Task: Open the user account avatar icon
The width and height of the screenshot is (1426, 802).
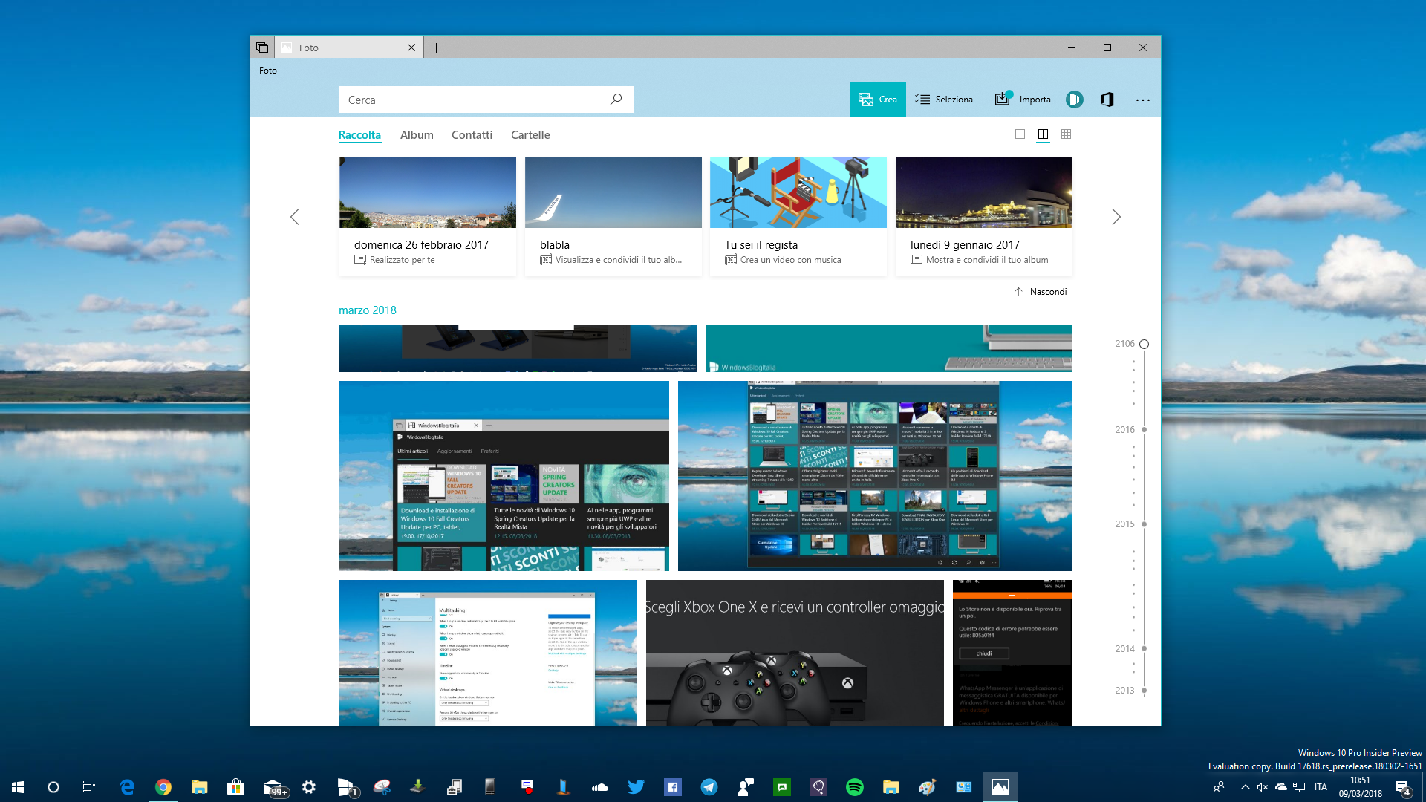Action: pyautogui.click(x=1074, y=100)
